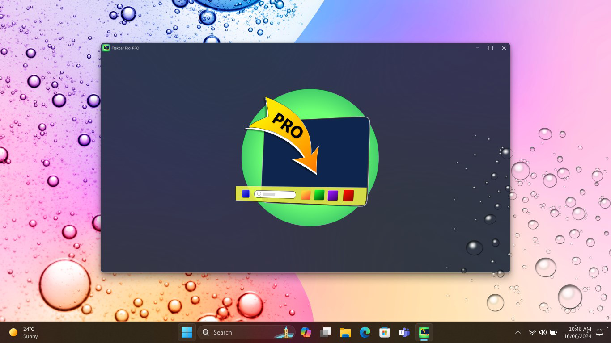
Task: Launch Microsoft Teams
Action: pyautogui.click(x=404, y=332)
